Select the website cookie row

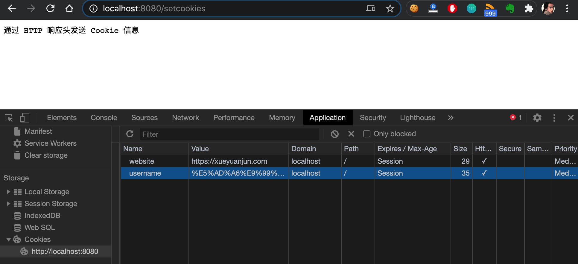[349, 161]
